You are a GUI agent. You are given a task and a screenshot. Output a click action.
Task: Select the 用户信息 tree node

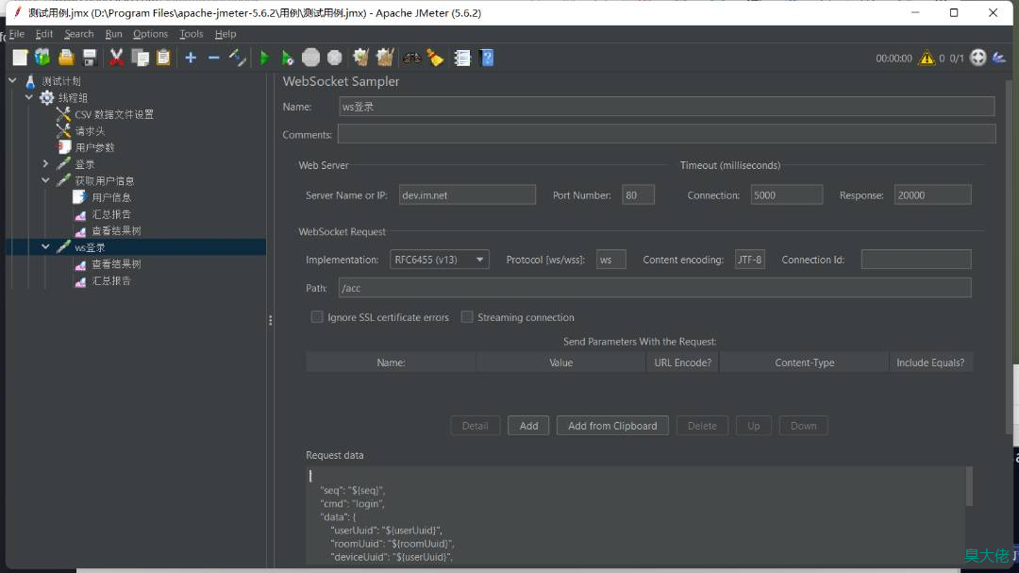(111, 197)
